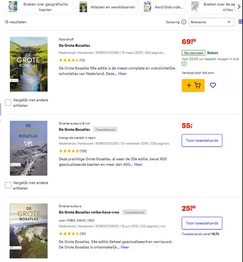Expand Meer on 56e editie description
This screenshot has height=262, width=243.
123,74
